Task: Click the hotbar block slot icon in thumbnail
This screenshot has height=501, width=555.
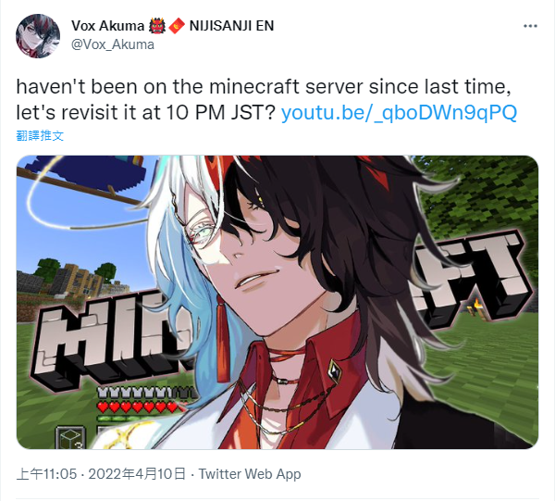Action: [71, 437]
